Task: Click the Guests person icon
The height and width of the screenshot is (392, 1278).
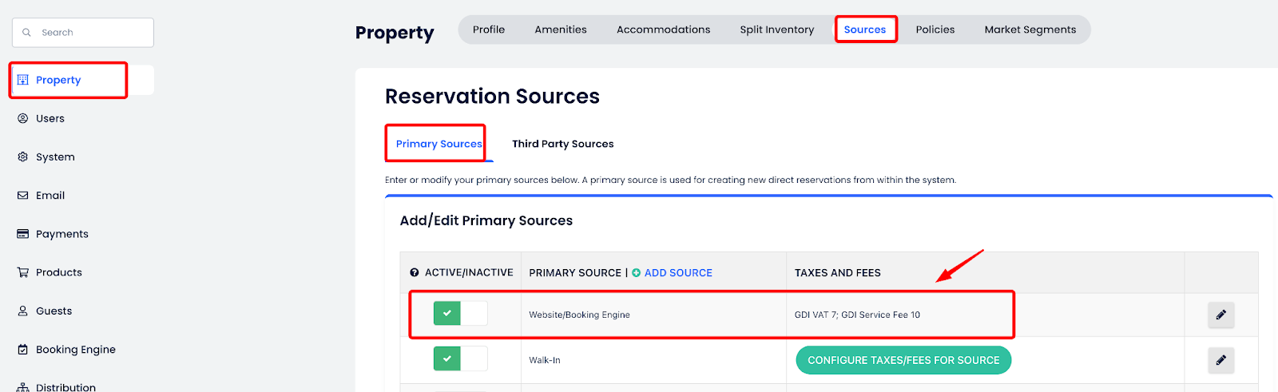Action: [23, 311]
